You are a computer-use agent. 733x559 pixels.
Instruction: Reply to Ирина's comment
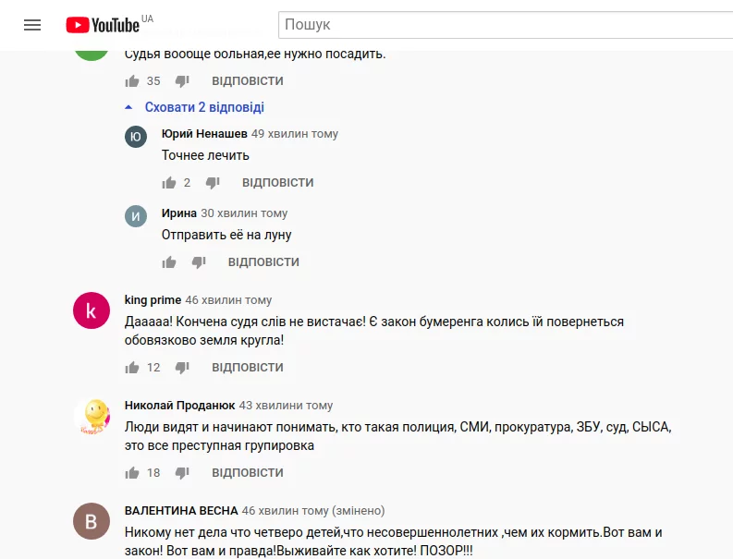263,262
